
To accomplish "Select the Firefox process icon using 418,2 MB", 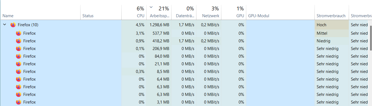I will coord(18,41).
